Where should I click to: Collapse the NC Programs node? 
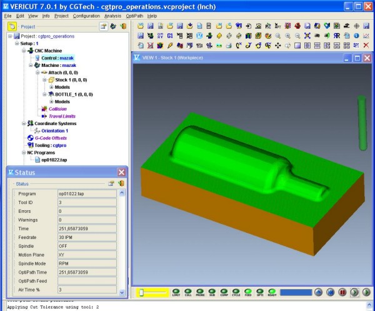[x=24, y=153]
